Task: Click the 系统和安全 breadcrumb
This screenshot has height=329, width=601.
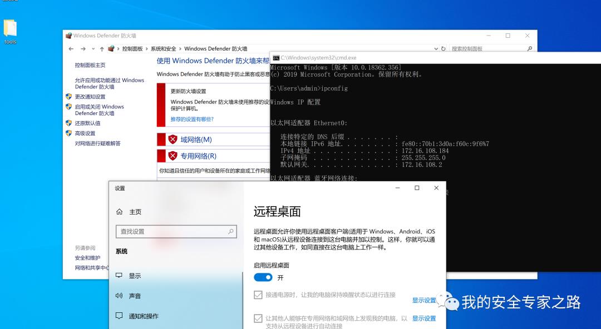Action: [163, 49]
